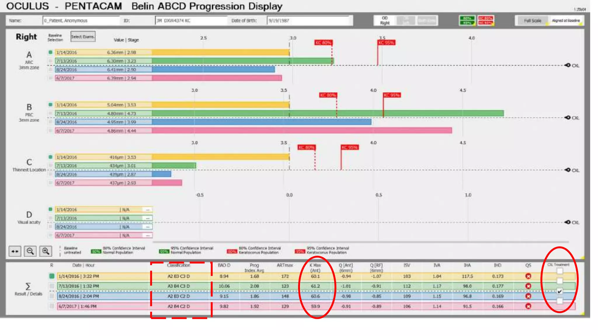Toggle green normal population confidence intervals
Image resolution: width=598 pixels, height=336 pixels.
click(x=467, y=20)
